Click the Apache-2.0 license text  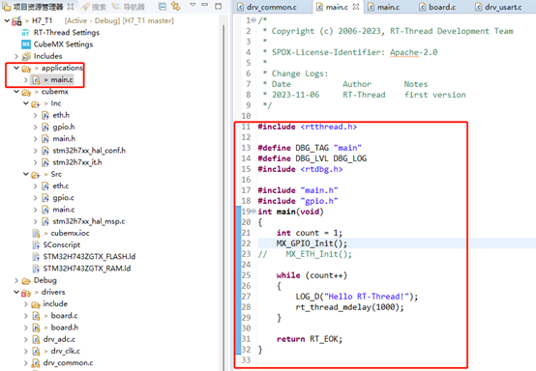[414, 52]
